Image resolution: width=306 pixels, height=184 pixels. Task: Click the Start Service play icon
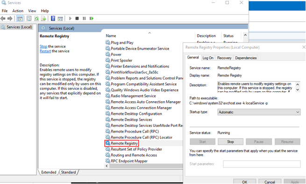[70, 18]
